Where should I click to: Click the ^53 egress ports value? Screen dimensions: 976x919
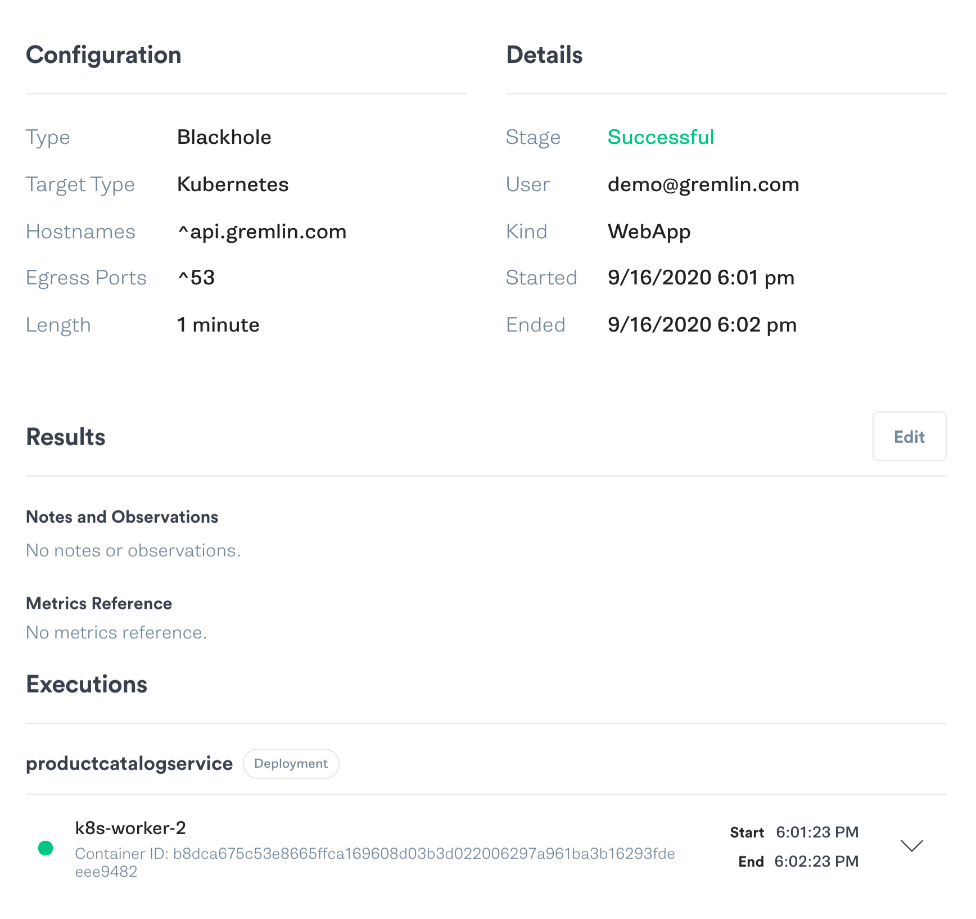tap(196, 278)
